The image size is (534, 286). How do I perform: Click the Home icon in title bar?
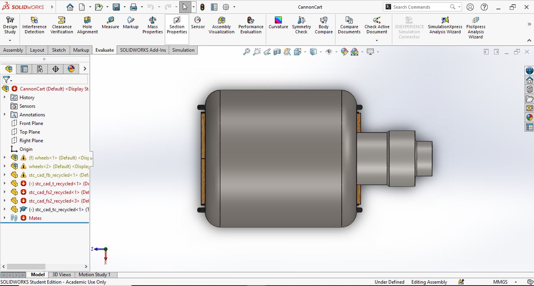tap(70, 7)
